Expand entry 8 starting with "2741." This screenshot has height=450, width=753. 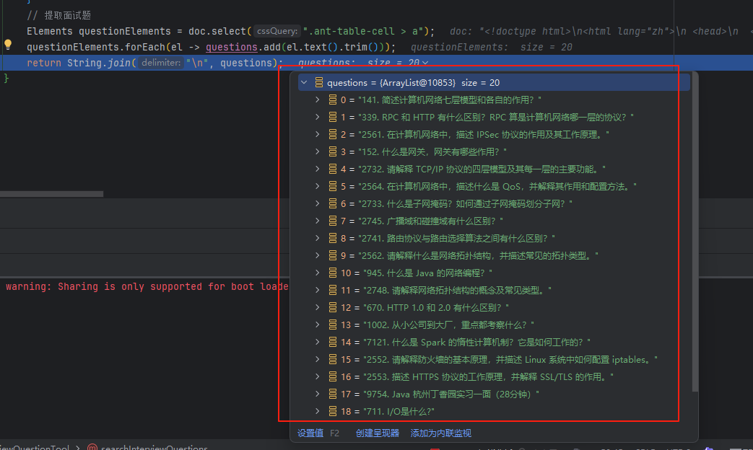pyautogui.click(x=318, y=238)
